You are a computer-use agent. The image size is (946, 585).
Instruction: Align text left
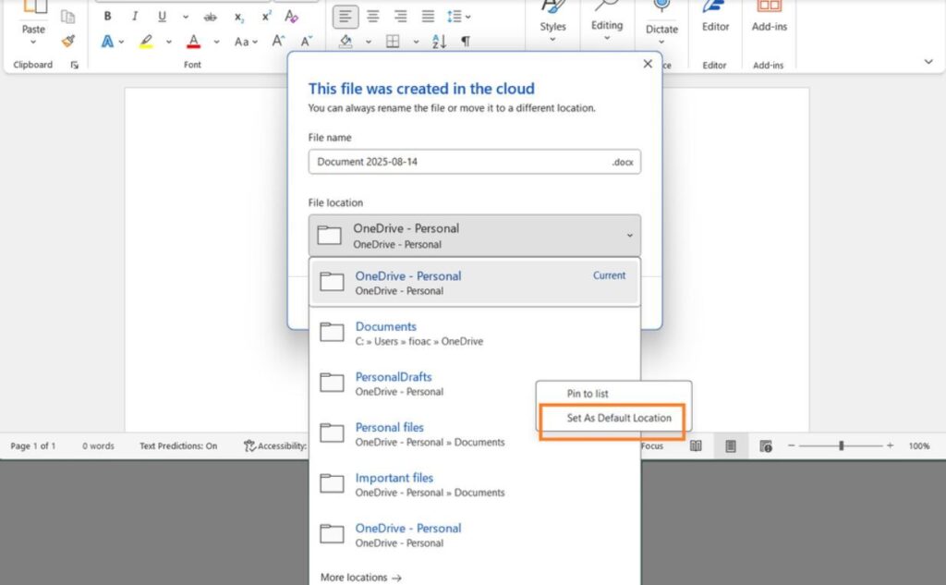(x=346, y=17)
